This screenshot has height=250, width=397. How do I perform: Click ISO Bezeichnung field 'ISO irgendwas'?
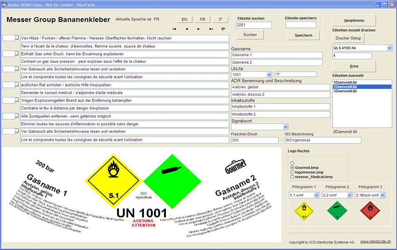point(323,140)
